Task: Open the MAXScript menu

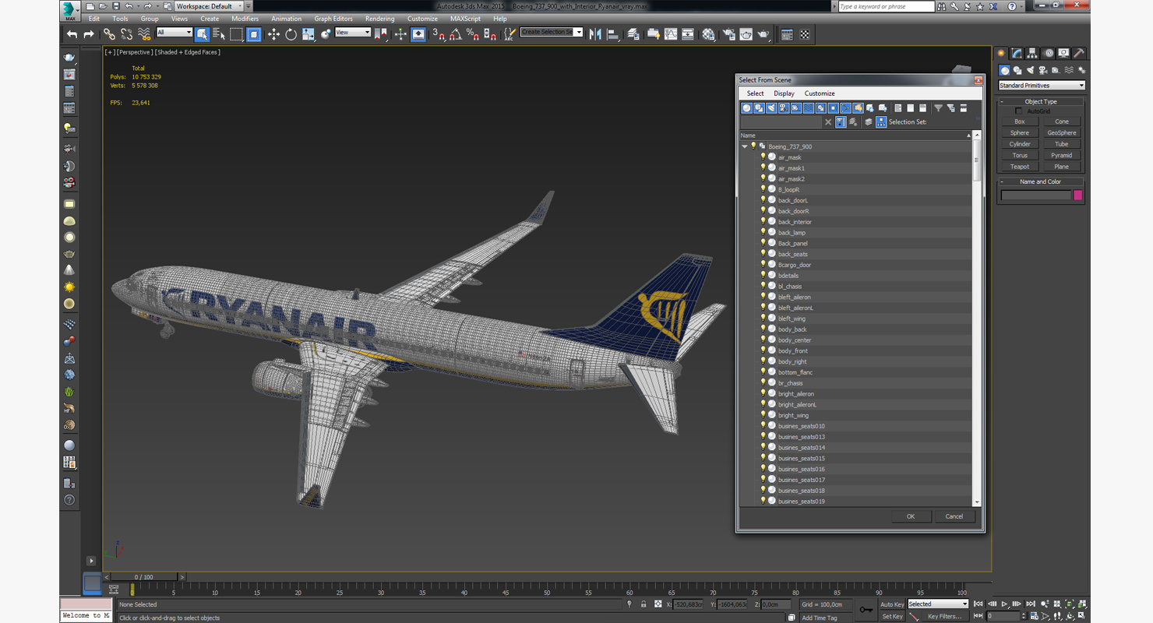Action: (465, 19)
